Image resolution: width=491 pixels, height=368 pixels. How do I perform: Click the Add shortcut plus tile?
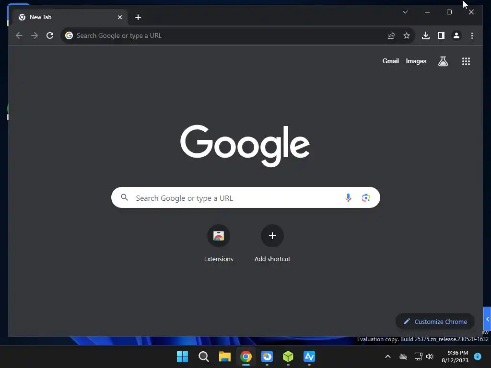[272, 244]
